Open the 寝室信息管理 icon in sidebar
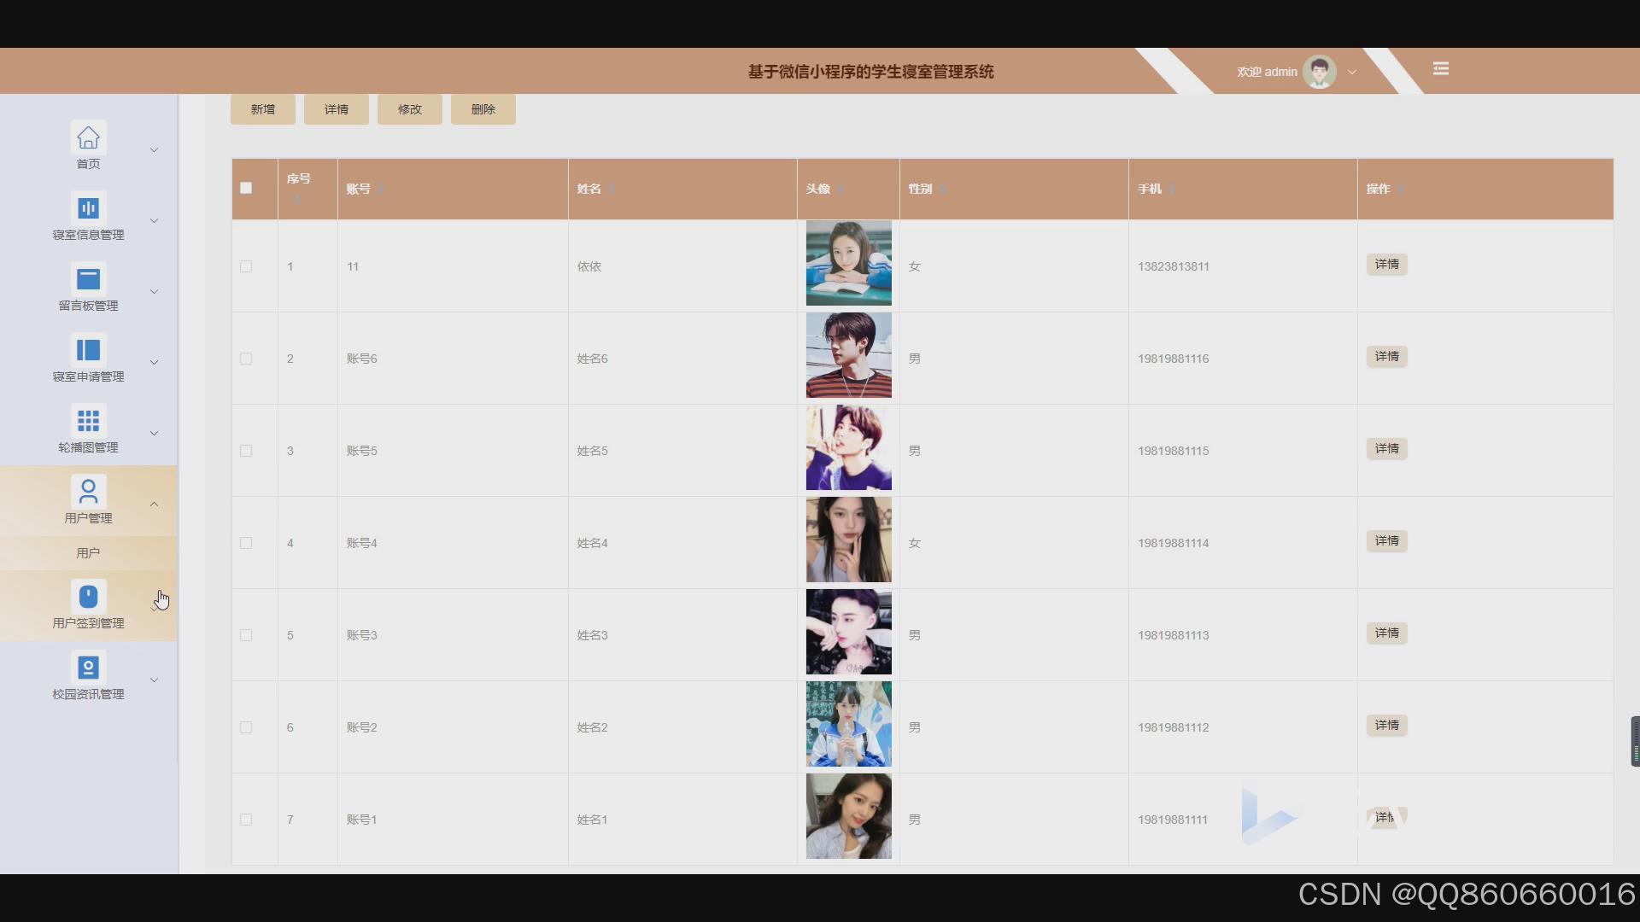 coord(88,208)
